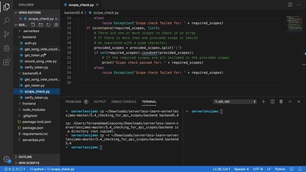Select scope_check.py in explorer tree

pos(37,91)
